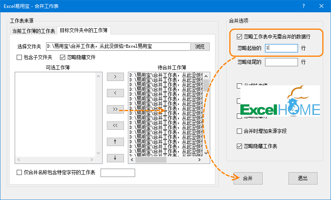Click the 忽略起始的 rows input field
Viewport: 331px width, 200px height.
click(x=281, y=48)
